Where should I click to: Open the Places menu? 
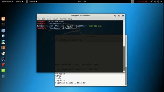[x=19, y=2]
